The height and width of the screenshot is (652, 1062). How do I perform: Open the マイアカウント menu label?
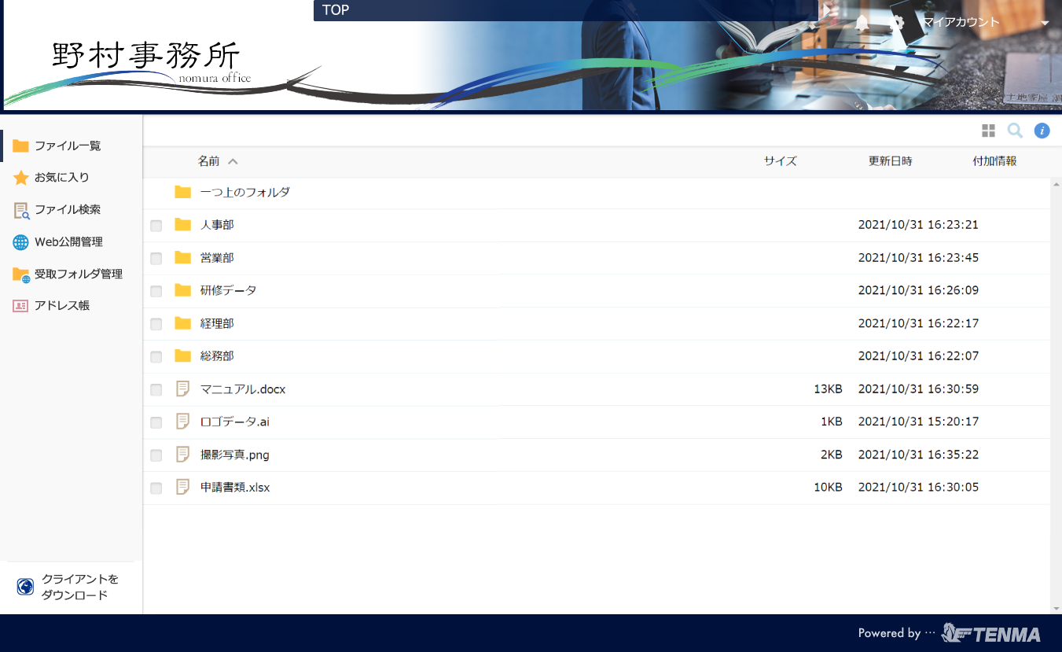pos(961,23)
